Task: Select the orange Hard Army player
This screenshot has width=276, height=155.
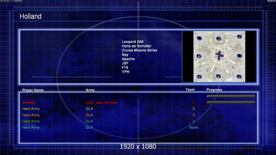Action: (x=31, y=115)
